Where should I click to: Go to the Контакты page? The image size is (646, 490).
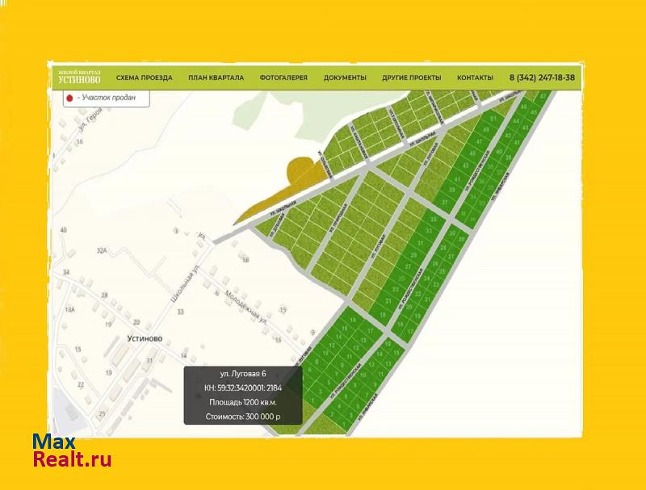point(475,77)
